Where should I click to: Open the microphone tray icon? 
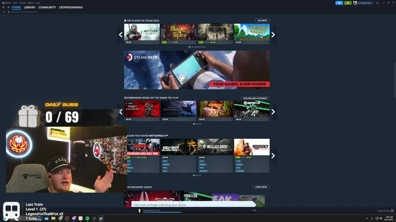click(372, 219)
